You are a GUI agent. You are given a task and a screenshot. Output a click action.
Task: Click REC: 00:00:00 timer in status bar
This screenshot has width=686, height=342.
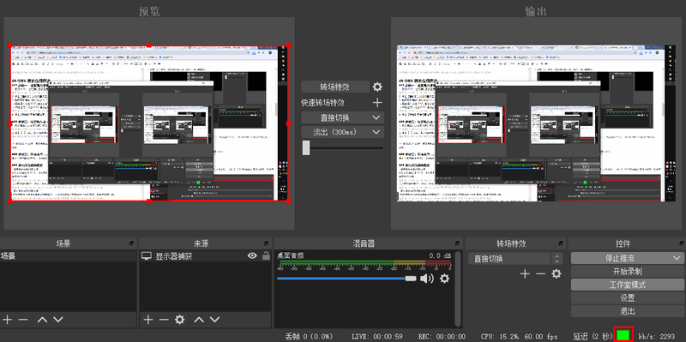[x=442, y=336]
